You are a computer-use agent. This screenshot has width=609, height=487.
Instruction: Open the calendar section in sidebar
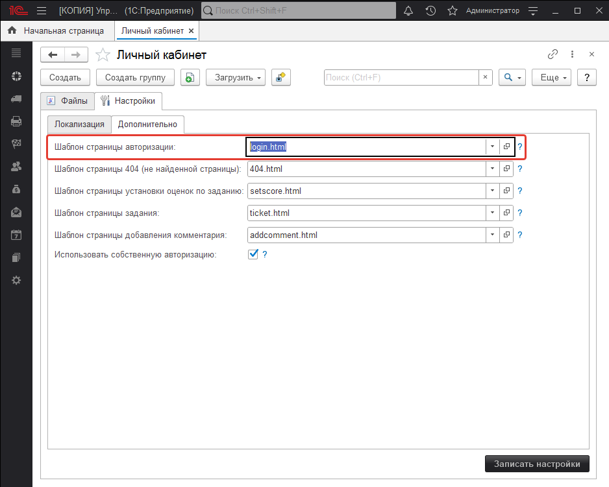click(x=16, y=235)
